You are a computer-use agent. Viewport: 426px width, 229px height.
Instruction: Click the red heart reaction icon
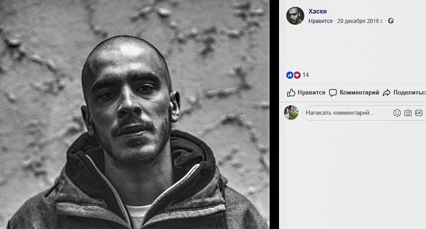pyautogui.click(x=297, y=75)
